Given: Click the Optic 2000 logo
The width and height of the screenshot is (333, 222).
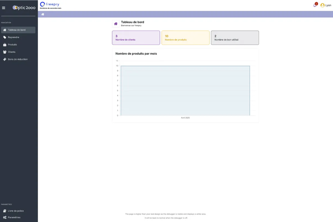Looking at the screenshot, I should pyautogui.click(x=24, y=8).
